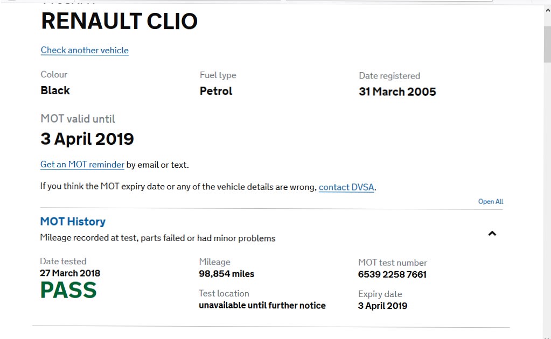Collapse MOT History with the chevron arrow
551x339 pixels.
492,234
